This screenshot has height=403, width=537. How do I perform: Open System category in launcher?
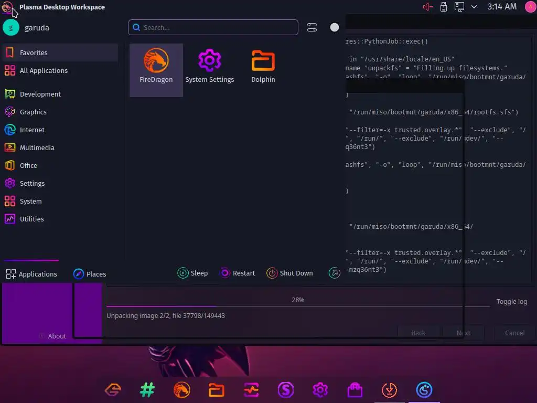(x=60, y=201)
